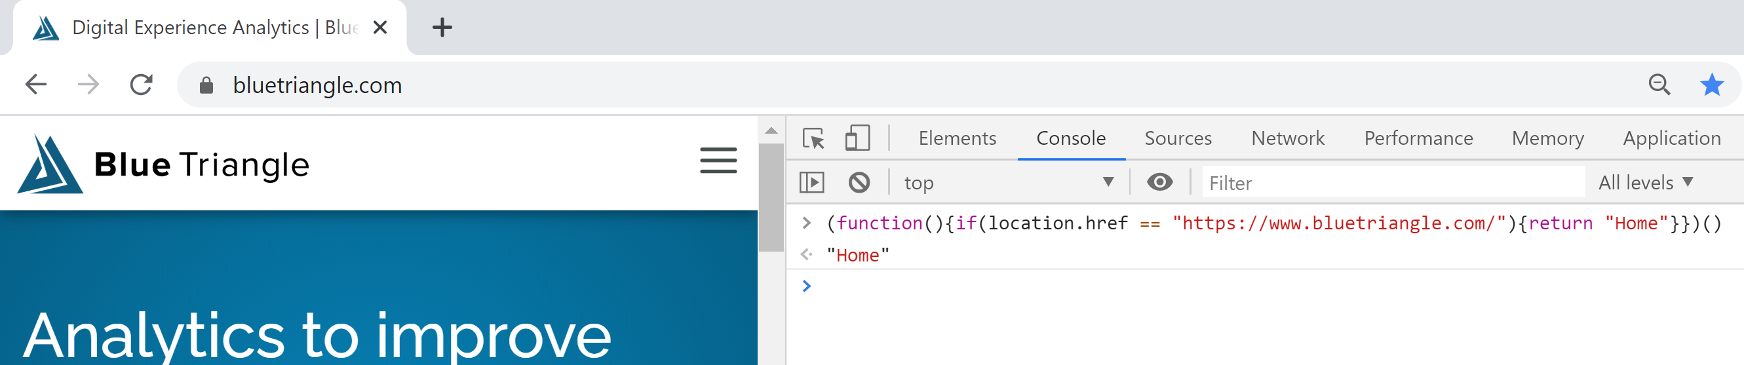Click the browser back arrow
Viewport: 1744px width, 365px height.
pyautogui.click(x=36, y=85)
